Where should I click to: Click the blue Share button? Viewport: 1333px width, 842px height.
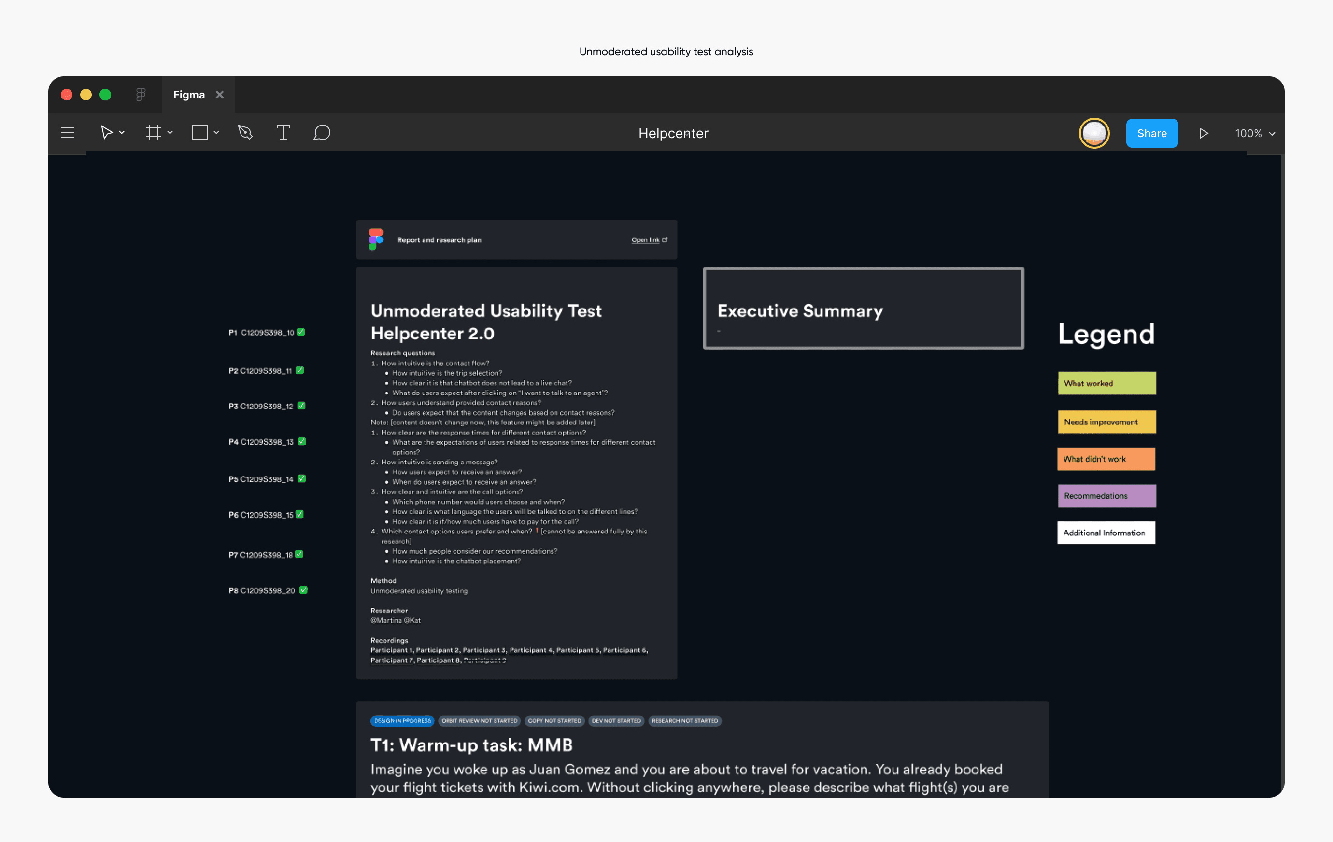[1151, 133]
